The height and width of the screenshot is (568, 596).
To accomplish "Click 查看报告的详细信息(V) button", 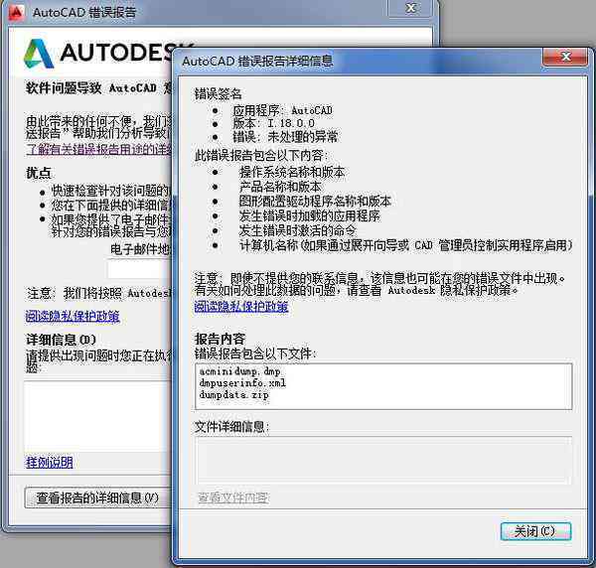I will point(97,497).
